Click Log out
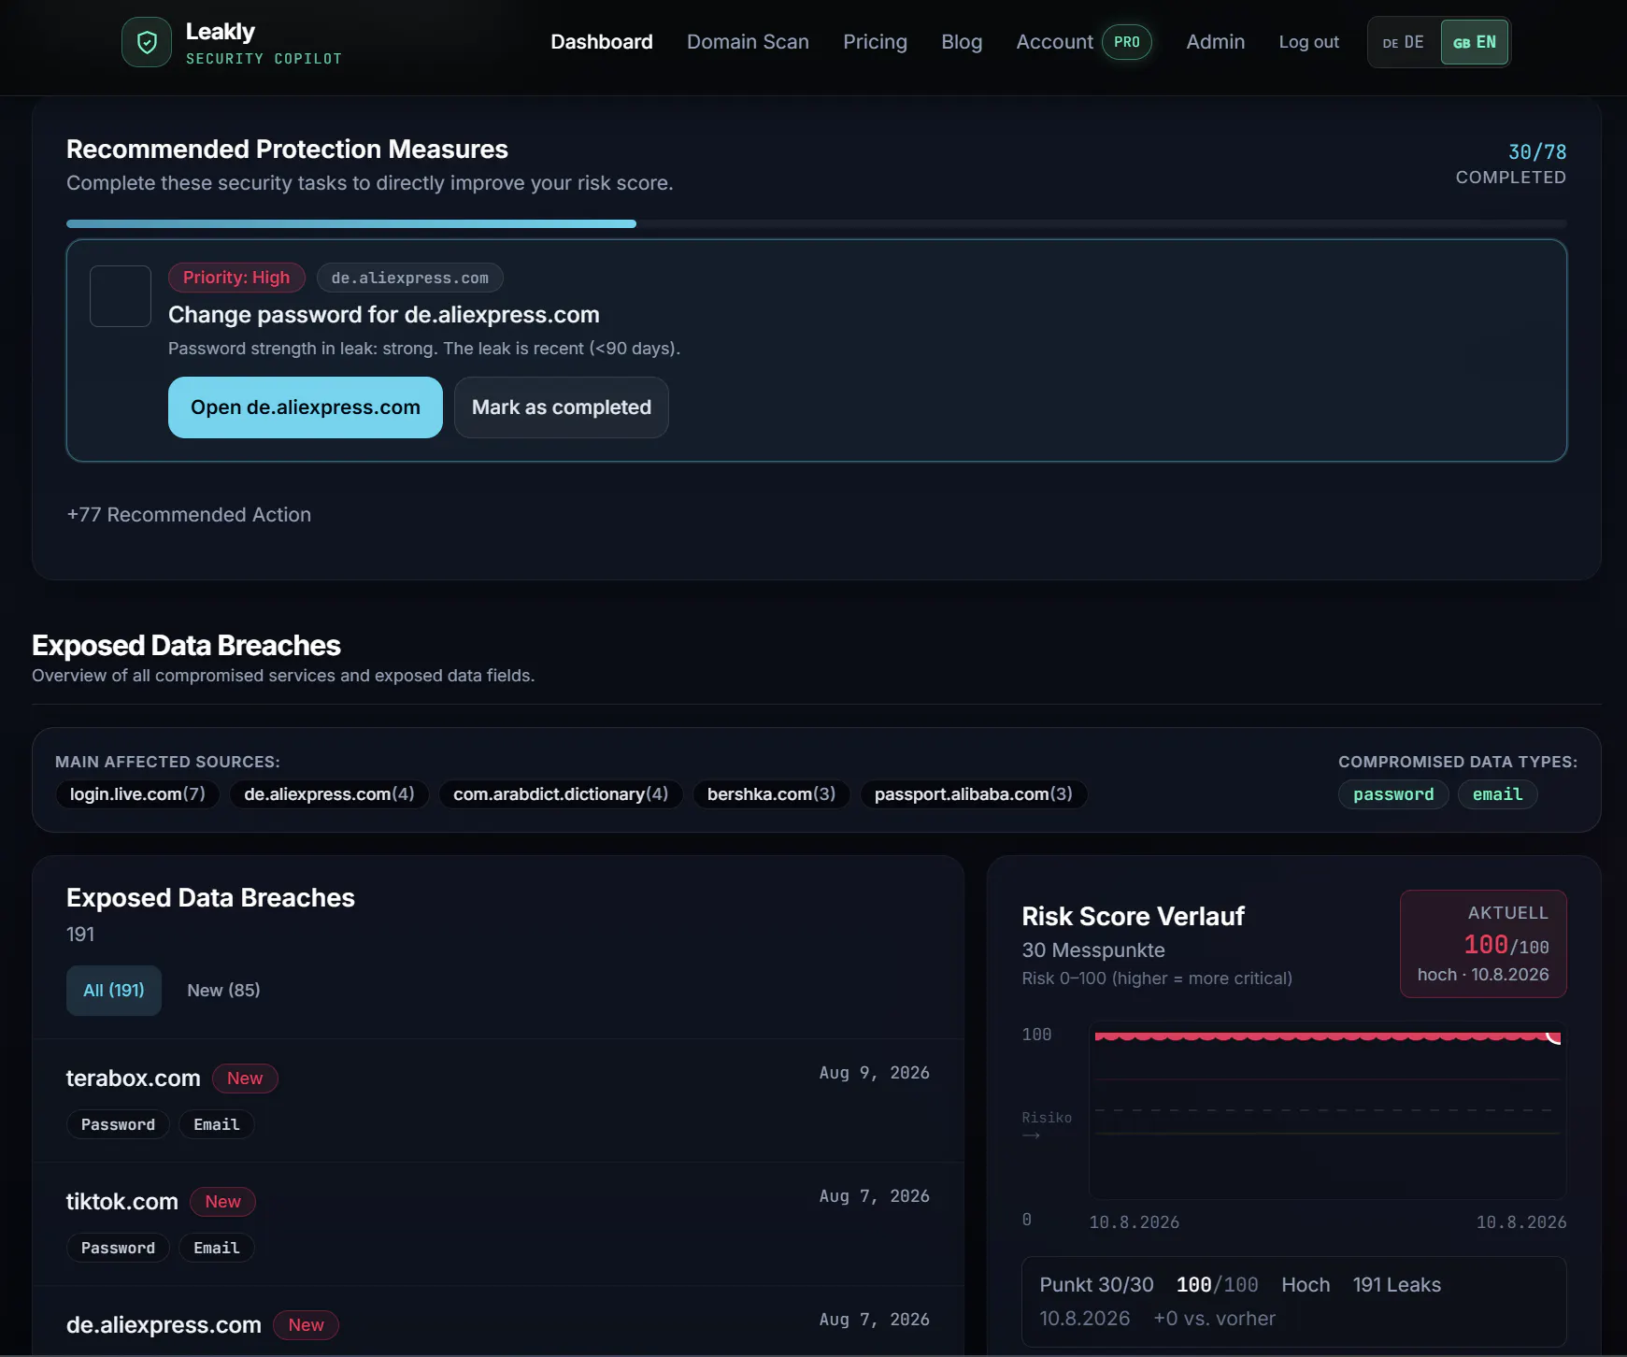The height and width of the screenshot is (1357, 1627). coord(1308,42)
